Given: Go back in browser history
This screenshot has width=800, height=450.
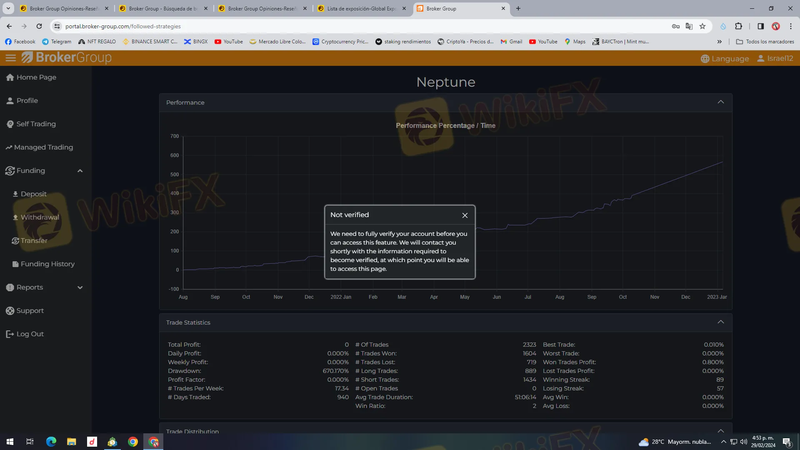Looking at the screenshot, I should click(9, 26).
